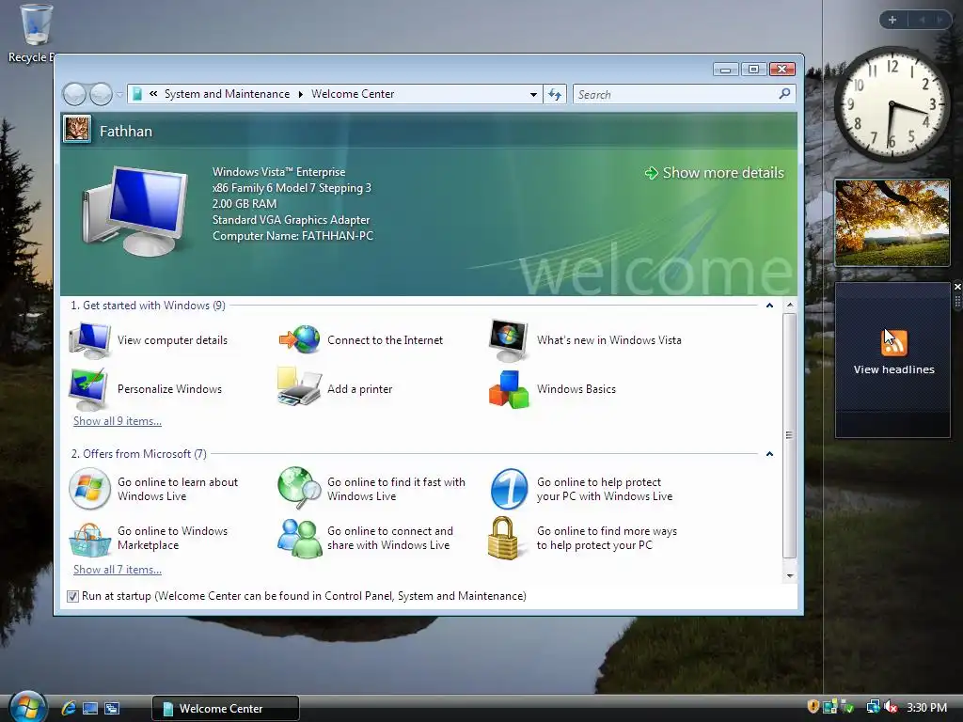963x722 pixels.
Task: Click the analog clock gadget
Action: coord(892,104)
